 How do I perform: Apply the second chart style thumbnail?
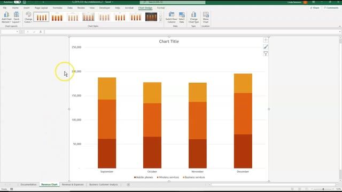point(57,17)
